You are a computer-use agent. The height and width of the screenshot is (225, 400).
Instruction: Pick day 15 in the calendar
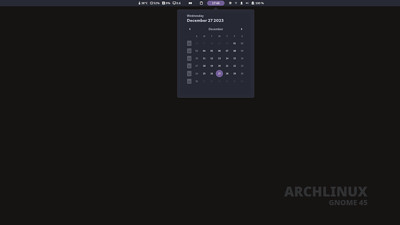tap(234, 59)
